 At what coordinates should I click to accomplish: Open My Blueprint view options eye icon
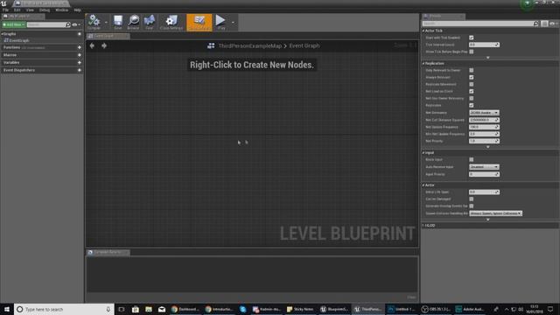pos(75,24)
